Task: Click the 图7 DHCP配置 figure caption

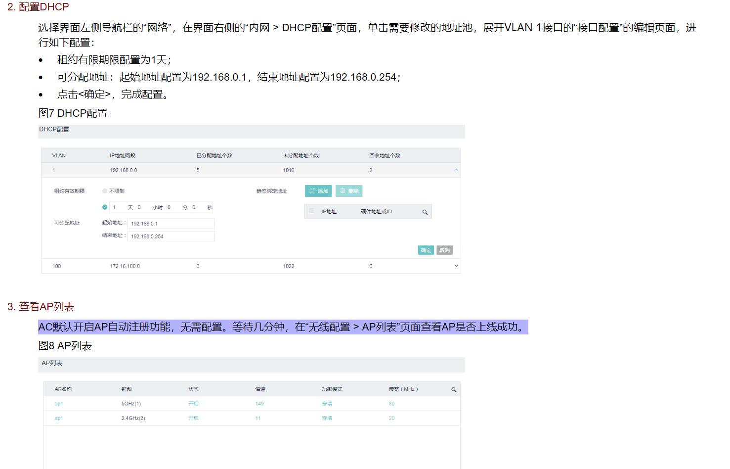Action: tap(73, 113)
